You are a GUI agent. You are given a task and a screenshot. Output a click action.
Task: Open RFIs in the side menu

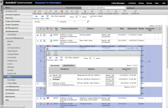tap(18, 77)
